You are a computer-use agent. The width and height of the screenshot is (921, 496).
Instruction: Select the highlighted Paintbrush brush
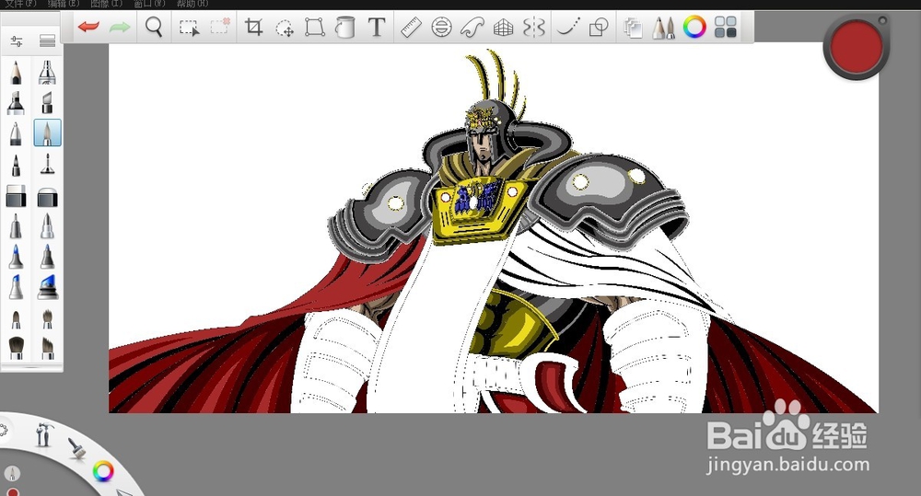[x=47, y=133]
